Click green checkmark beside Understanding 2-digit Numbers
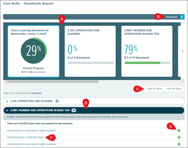 pyautogui.click(x=179, y=137)
